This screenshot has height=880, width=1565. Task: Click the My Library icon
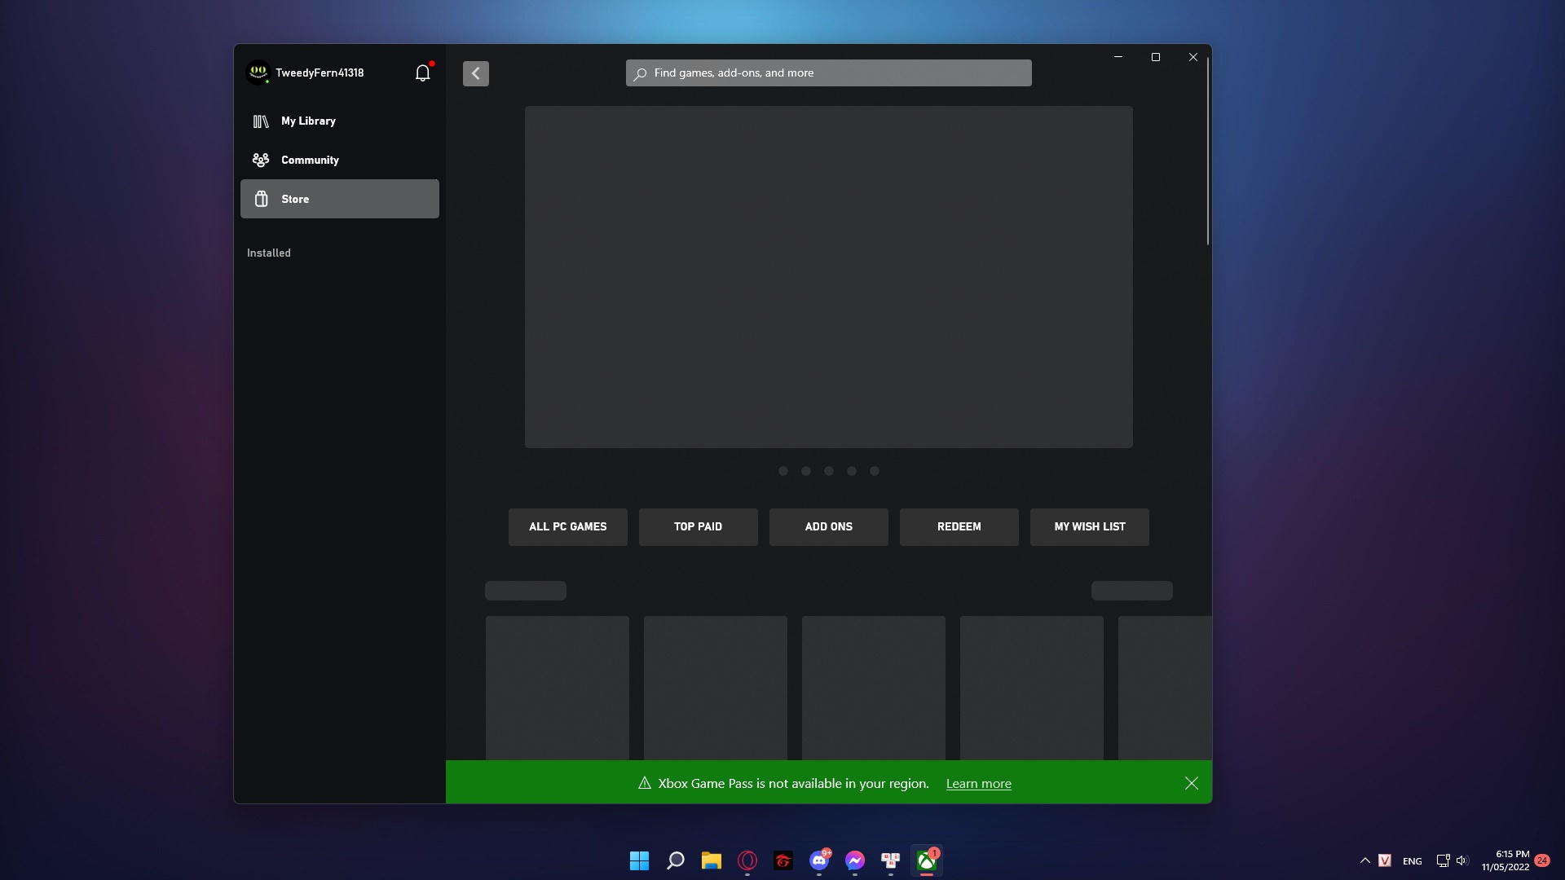point(260,121)
